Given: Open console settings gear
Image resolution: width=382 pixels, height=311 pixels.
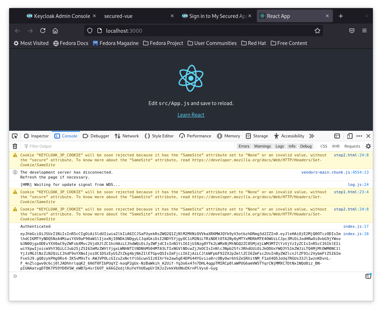Looking at the screenshot, I should [x=368, y=146].
